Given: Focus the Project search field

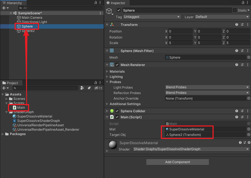Looking at the screenshot, I should pyautogui.click(x=45, y=88).
